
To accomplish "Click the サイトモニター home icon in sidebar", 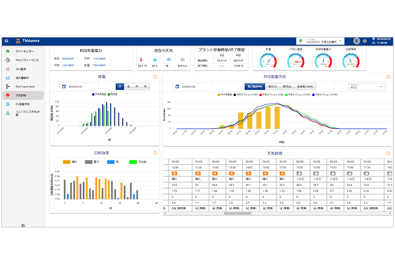I will click(x=7, y=51).
